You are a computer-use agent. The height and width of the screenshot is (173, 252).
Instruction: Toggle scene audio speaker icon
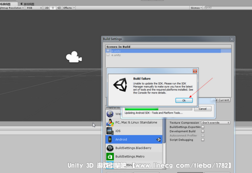(59, 8)
